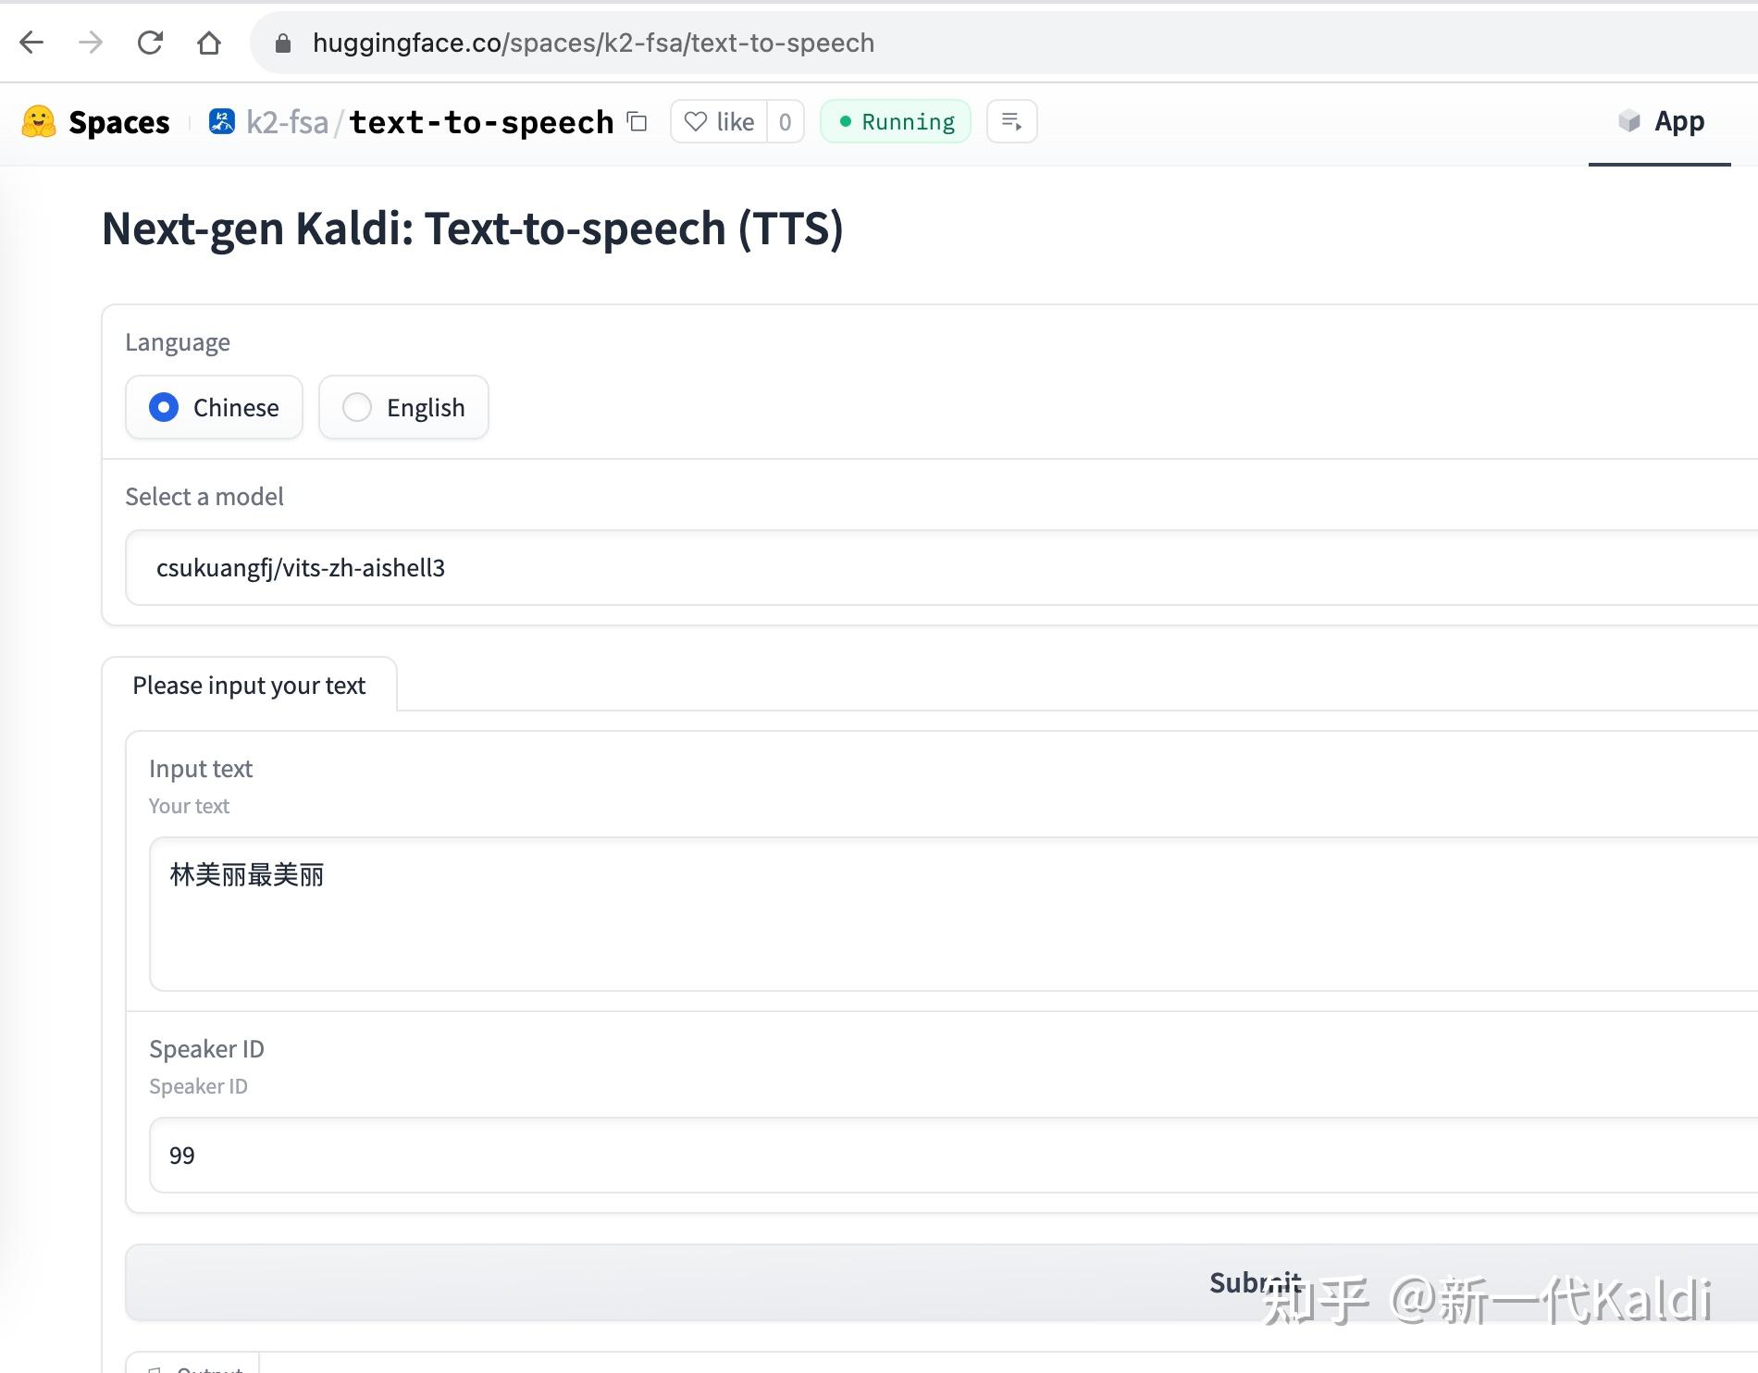Click the heart icon next to like
The height and width of the screenshot is (1373, 1758).
coord(696,121)
